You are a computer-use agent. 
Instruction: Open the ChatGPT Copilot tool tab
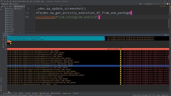click(x=45, y=93)
